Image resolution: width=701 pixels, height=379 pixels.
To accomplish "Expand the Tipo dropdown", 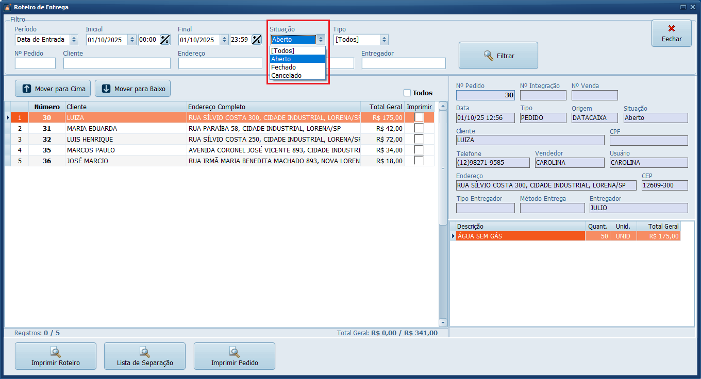I will click(383, 40).
